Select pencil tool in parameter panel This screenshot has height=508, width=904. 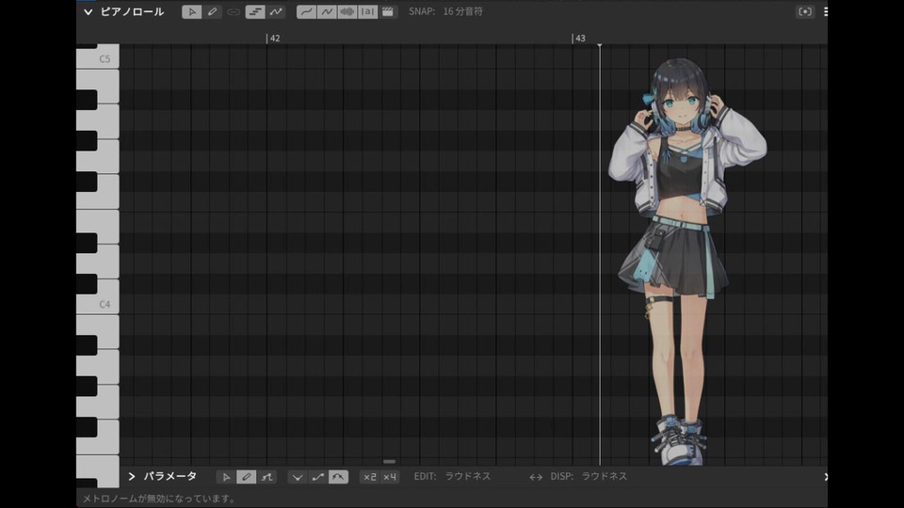pos(246,477)
